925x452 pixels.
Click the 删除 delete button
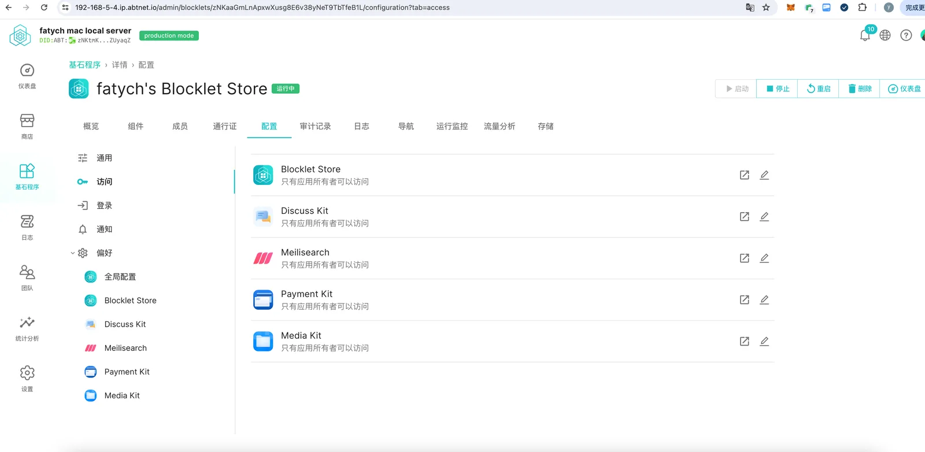tap(860, 88)
